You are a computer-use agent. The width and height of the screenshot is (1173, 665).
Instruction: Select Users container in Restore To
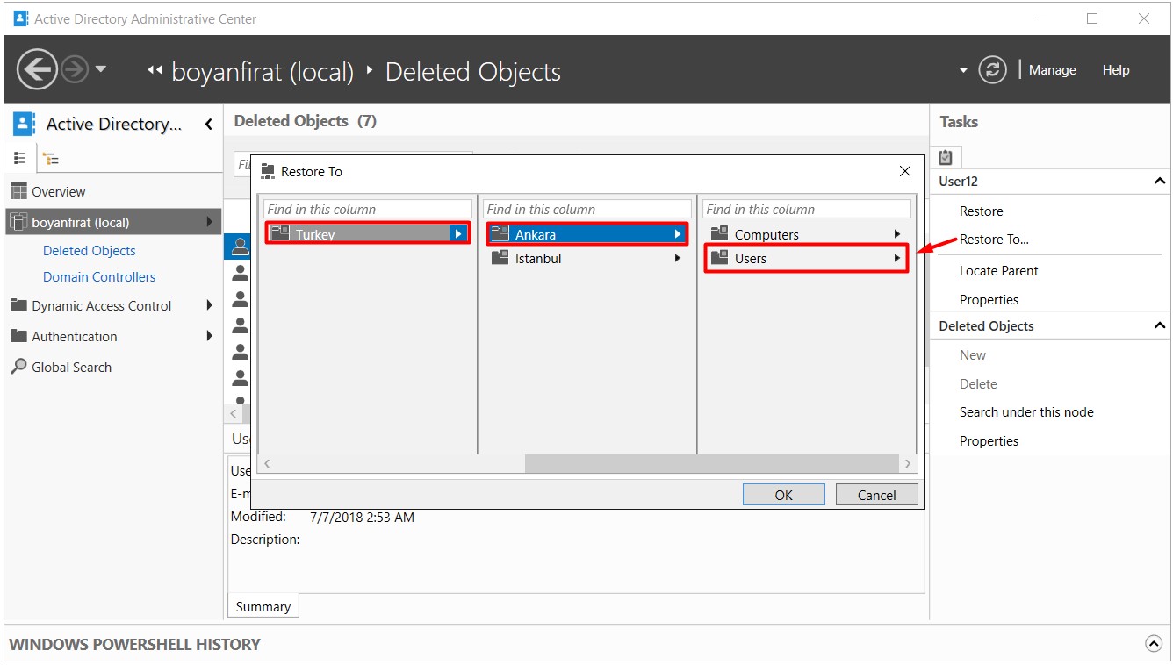pos(807,259)
